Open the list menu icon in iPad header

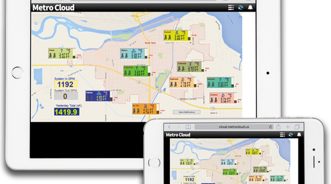coord(231,8)
